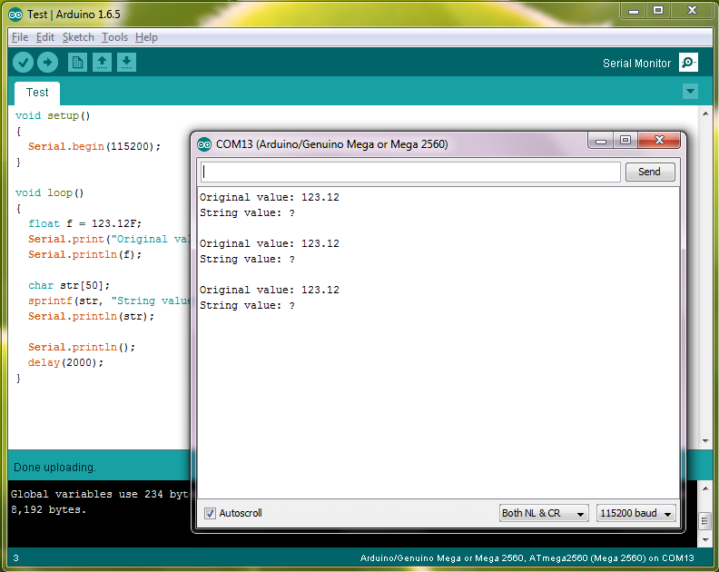
Task: Click the Arduino logo in the COM13 title bar
Action: 204,144
